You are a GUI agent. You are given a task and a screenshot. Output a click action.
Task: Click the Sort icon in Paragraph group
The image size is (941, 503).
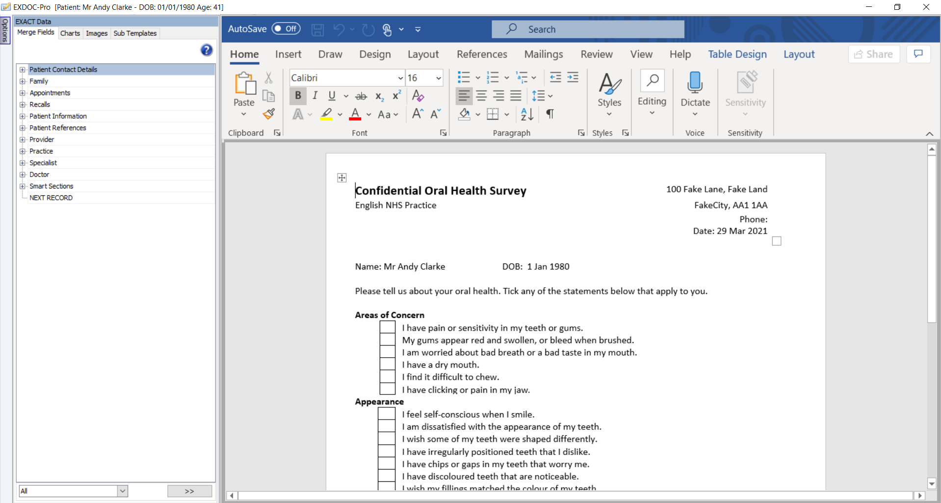coord(527,114)
